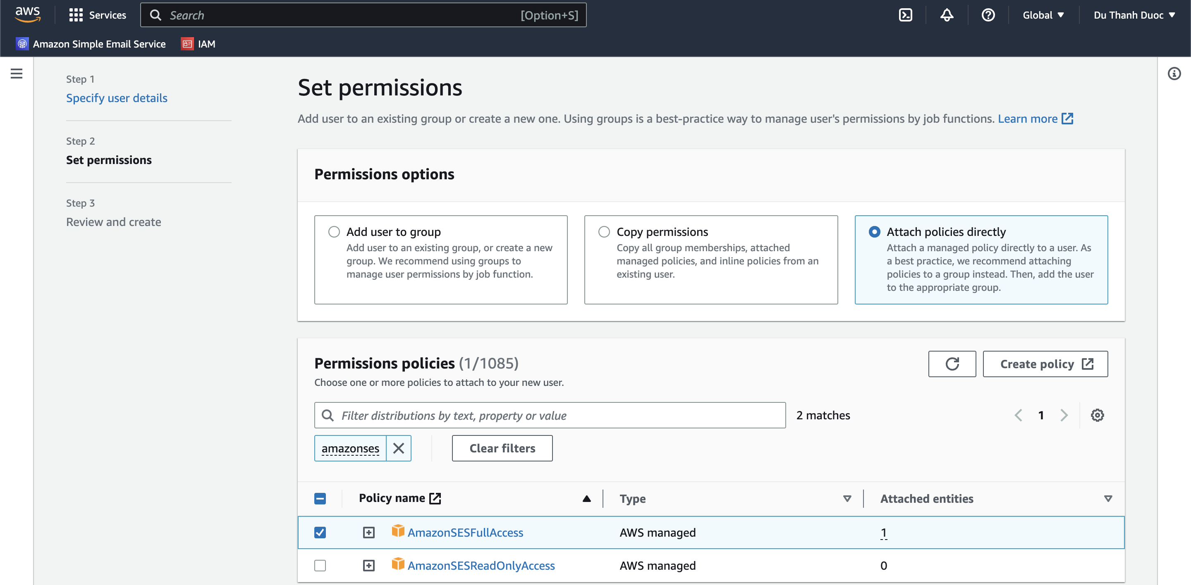Screen dimensions: 1191x585
Task: Open the Global region dropdown
Action: (x=1043, y=15)
